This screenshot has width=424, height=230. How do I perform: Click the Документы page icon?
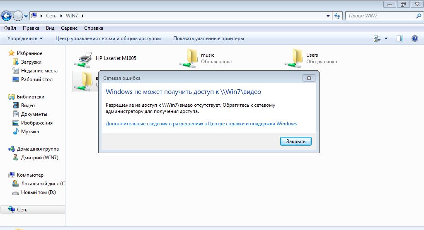(16, 114)
